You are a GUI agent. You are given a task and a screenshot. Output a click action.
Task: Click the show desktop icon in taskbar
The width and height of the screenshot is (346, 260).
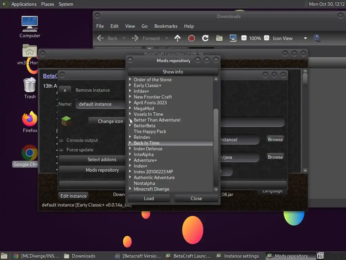(4, 256)
